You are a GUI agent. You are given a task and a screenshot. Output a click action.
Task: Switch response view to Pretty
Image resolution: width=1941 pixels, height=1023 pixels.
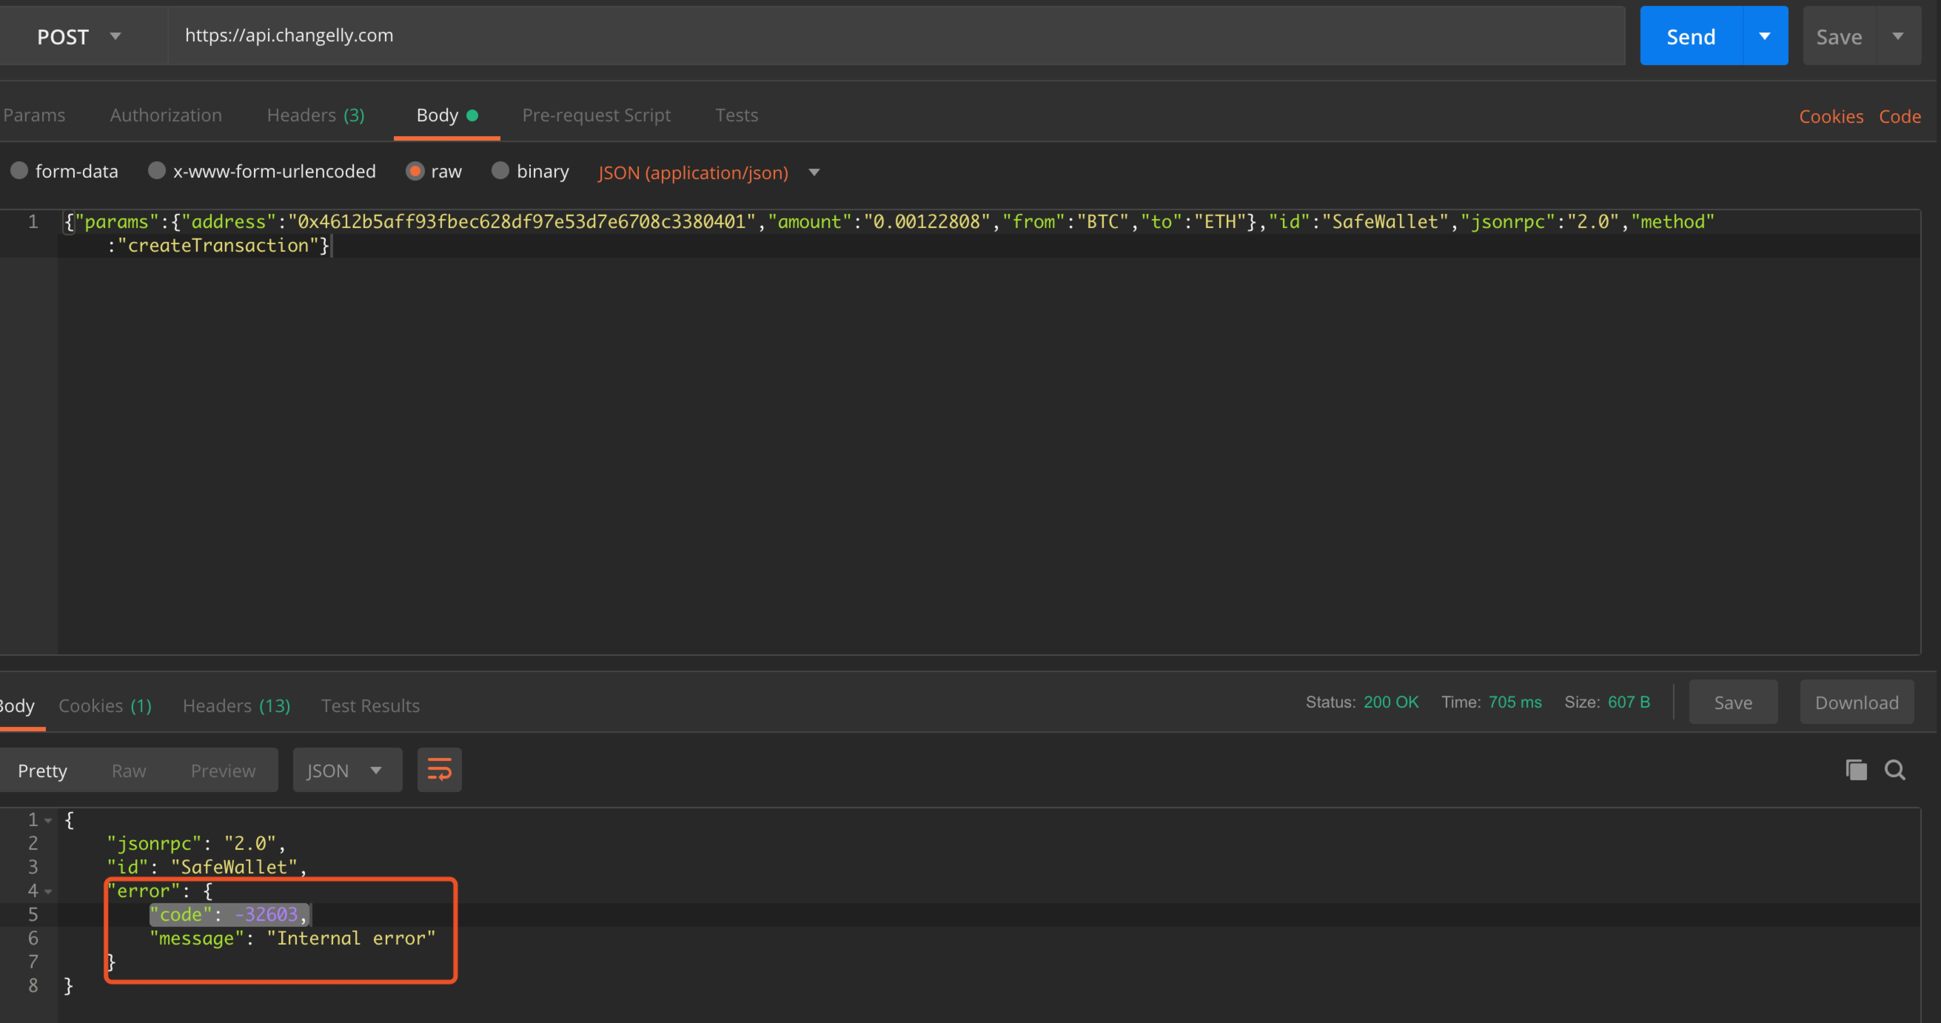(x=42, y=771)
